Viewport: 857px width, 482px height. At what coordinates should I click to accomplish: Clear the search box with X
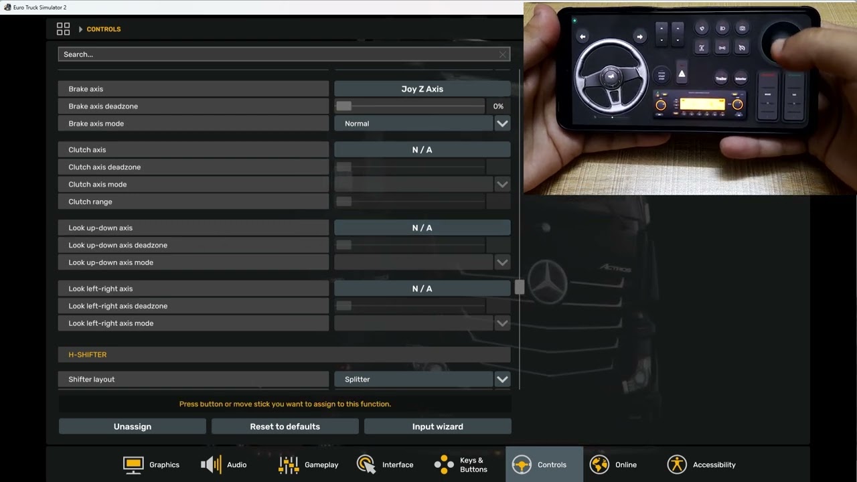[503, 54]
